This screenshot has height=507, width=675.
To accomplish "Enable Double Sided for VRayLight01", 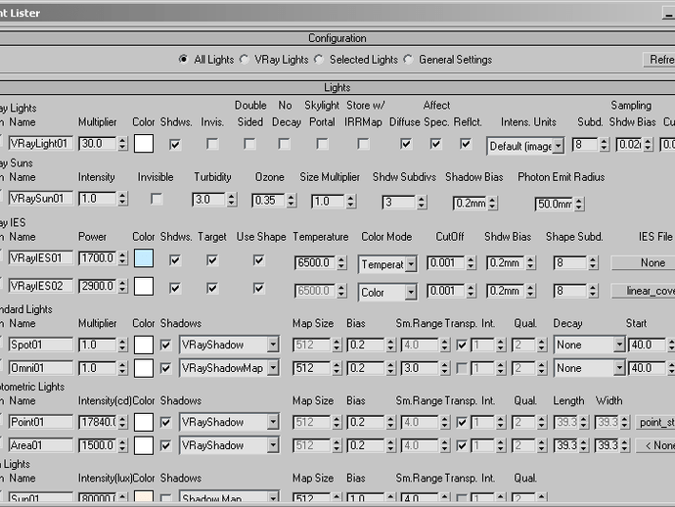I will tap(249, 144).
